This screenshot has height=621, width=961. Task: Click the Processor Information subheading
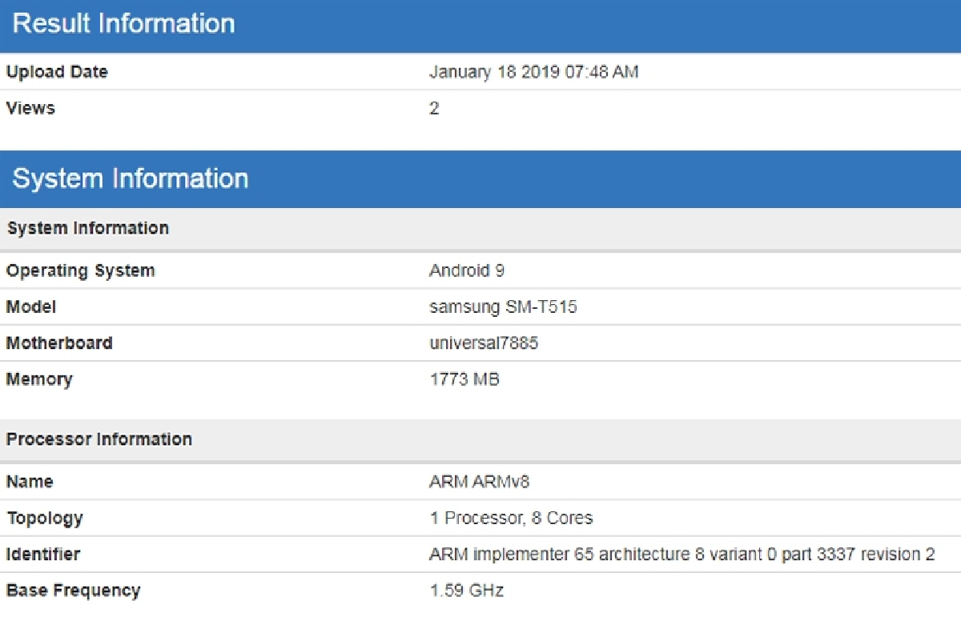tap(99, 439)
